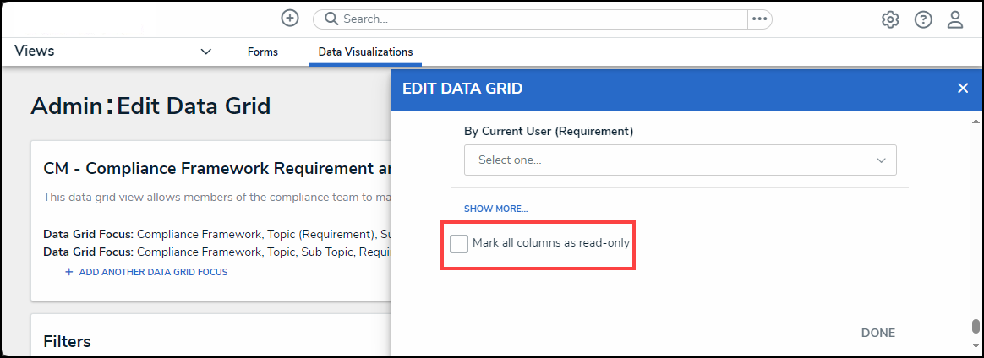
Task: Click the scrollbar up arrow
Action: (976, 121)
